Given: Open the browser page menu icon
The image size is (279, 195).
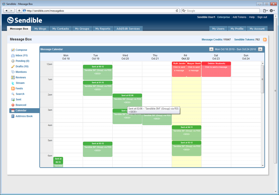Looking at the screenshot, I should pos(265,11).
